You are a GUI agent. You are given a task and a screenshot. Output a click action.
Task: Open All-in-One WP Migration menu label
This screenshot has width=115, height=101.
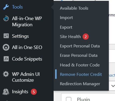click(x=27, y=21)
